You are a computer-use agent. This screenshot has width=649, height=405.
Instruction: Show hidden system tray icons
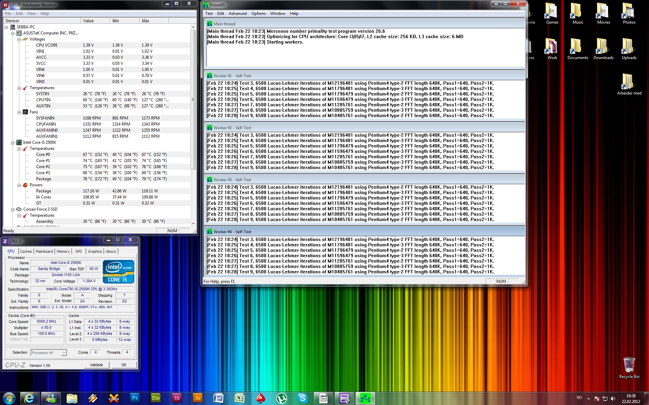click(588, 399)
